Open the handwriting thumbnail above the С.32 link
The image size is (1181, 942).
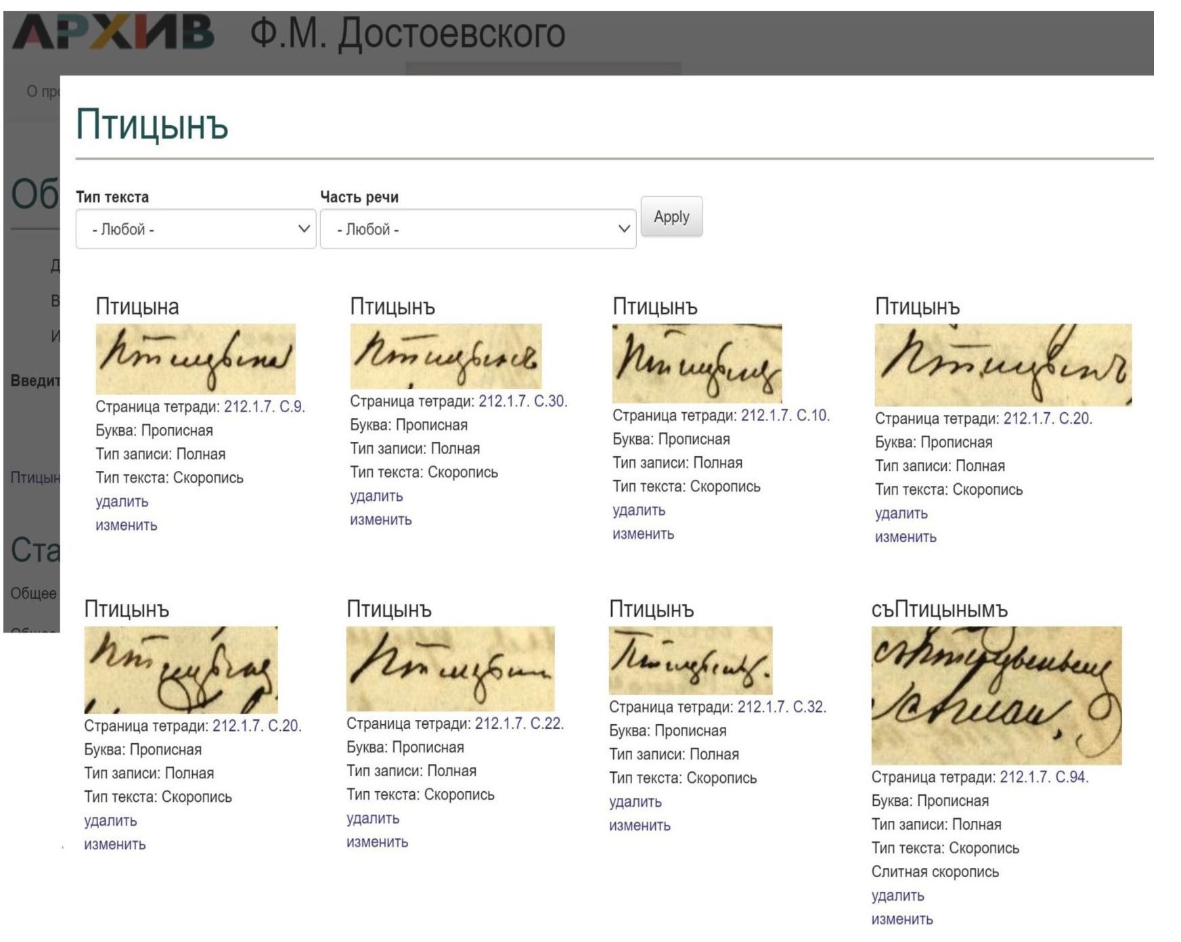(691, 660)
